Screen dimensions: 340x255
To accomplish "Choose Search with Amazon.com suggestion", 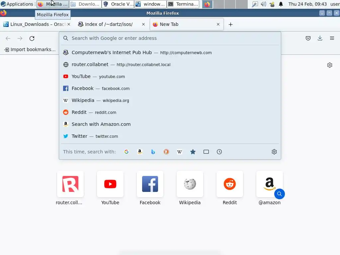I will [170, 124].
